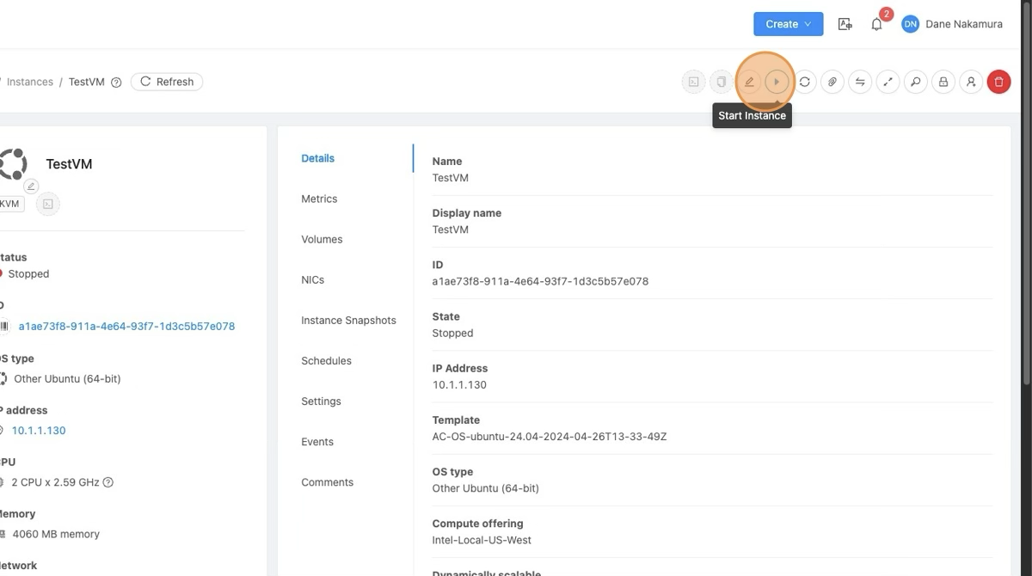
Task: Open the Create dropdown
Action: pos(788,24)
